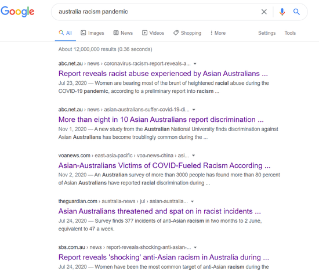This screenshot has height=271, width=319.
Task: Open 'Report reveals racist abuse experienced' result
Action: click(x=163, y=74)
